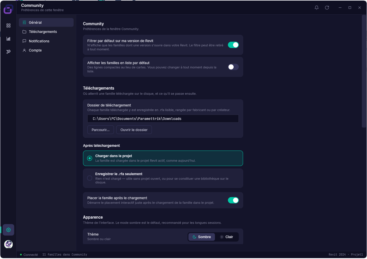Image resolution: width=367 pixels, height=259 pixels.
Task: Open the user avatar at bottom left
Action: coord(8,244)
